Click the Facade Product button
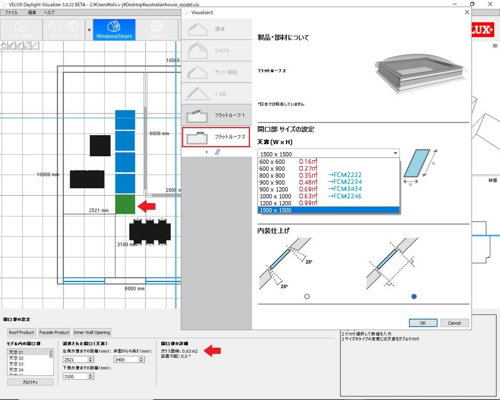The height and width of the screenshot is (400, 500). [x=54, y=332]
